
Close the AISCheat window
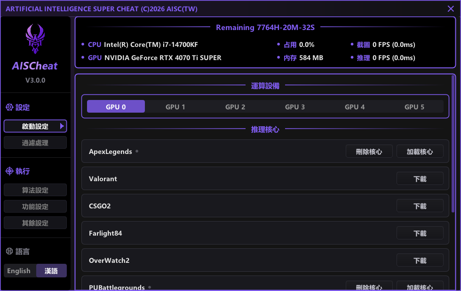pyautogui.click(x=451, y=8)
